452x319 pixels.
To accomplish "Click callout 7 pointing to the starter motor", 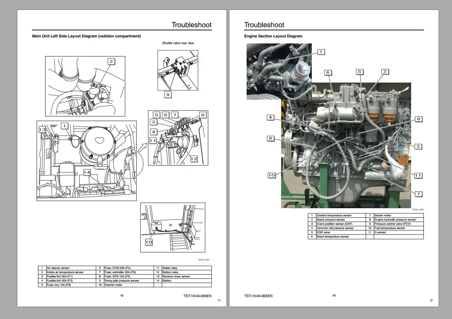I will (x=418, y=194).
